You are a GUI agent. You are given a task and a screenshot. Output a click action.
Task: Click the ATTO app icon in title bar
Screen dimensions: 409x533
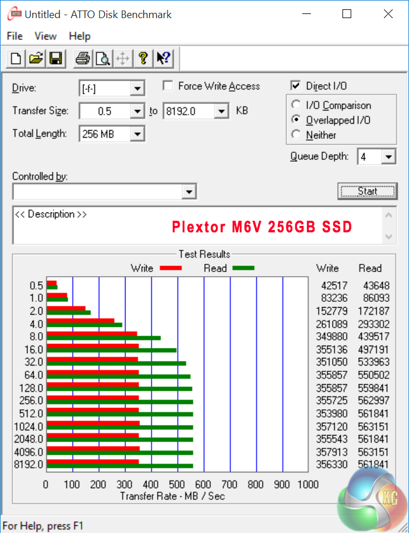click(14, 14)
